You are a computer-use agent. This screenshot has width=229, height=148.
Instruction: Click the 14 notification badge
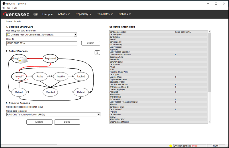coord(36,14)
